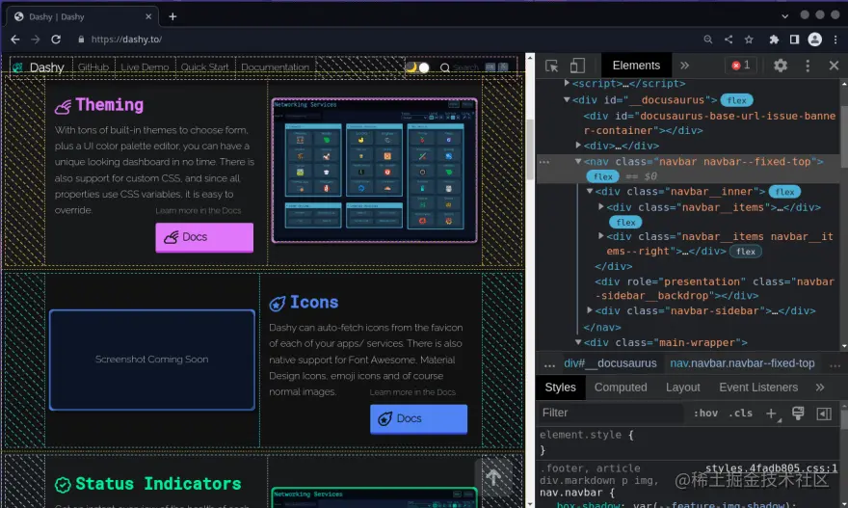Switch to the Computed tab
Image resolution: width=848 pixels, height=508 pixels.
(621, 388)
